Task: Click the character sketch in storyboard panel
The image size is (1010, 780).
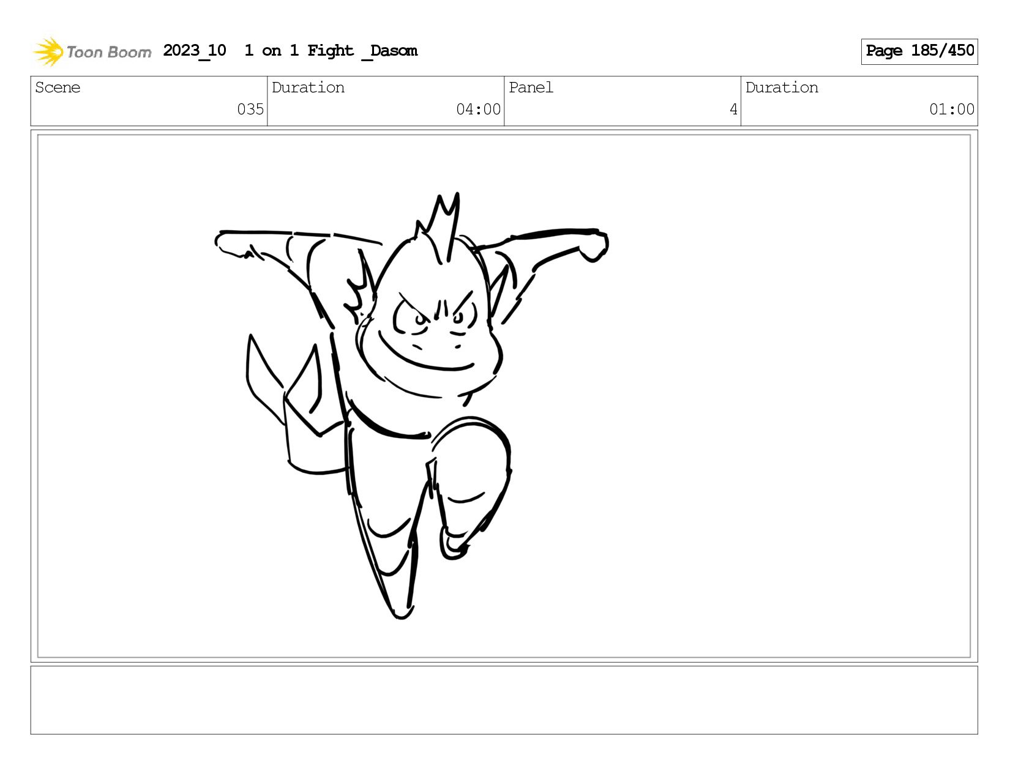Action: pyautogui.click(x=411, y=406)
